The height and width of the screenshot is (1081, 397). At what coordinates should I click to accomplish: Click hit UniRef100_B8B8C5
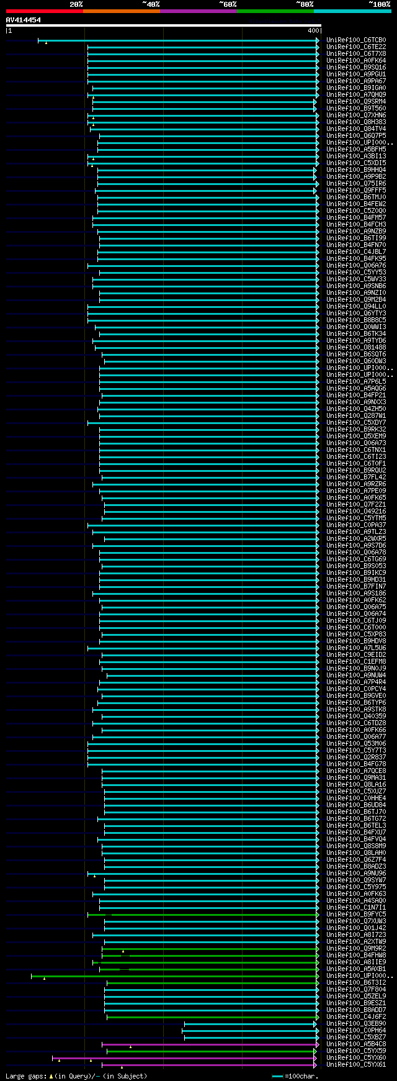[356, 320]
